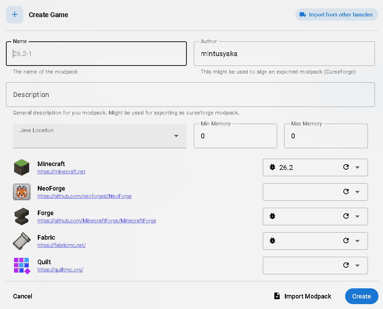Click the Minecraft label text
This screenshot has width=383, height=309.
pos(51,164)
